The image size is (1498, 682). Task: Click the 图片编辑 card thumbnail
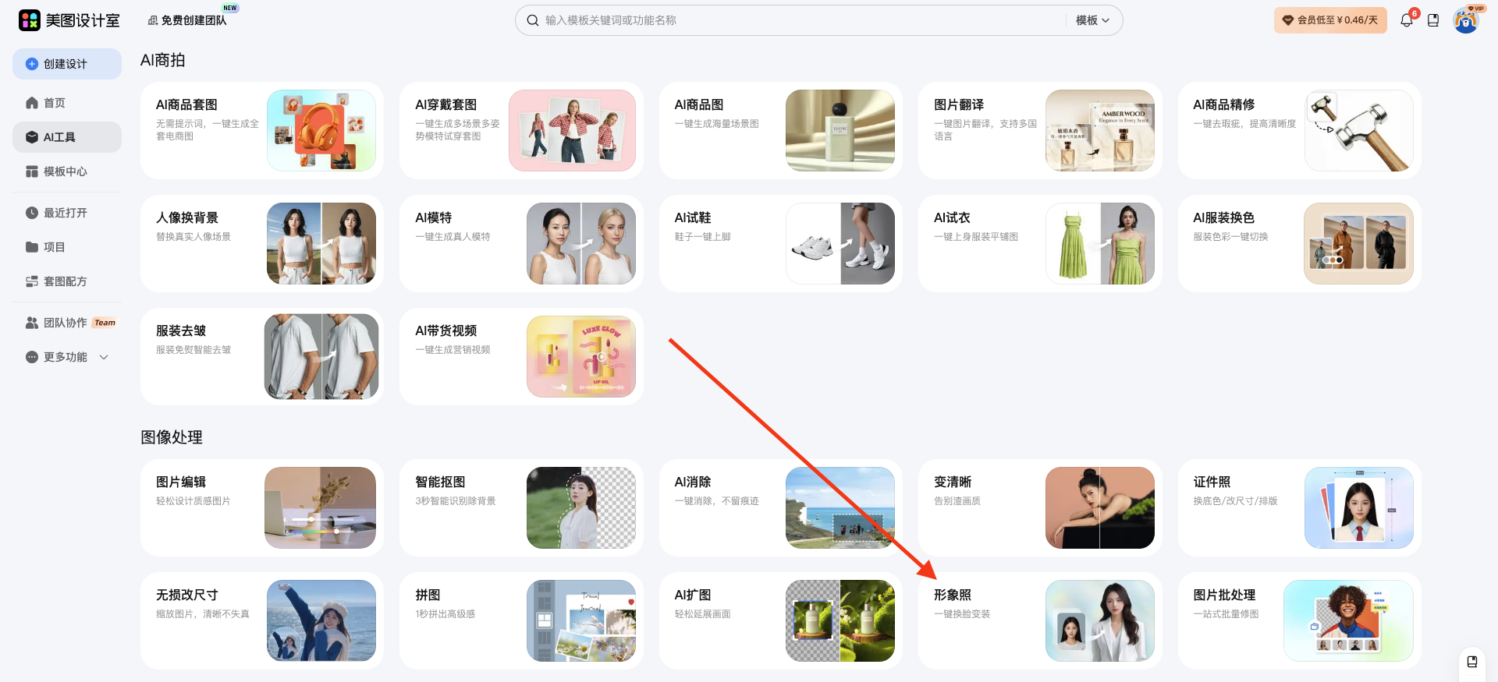(x=321, y=507)
